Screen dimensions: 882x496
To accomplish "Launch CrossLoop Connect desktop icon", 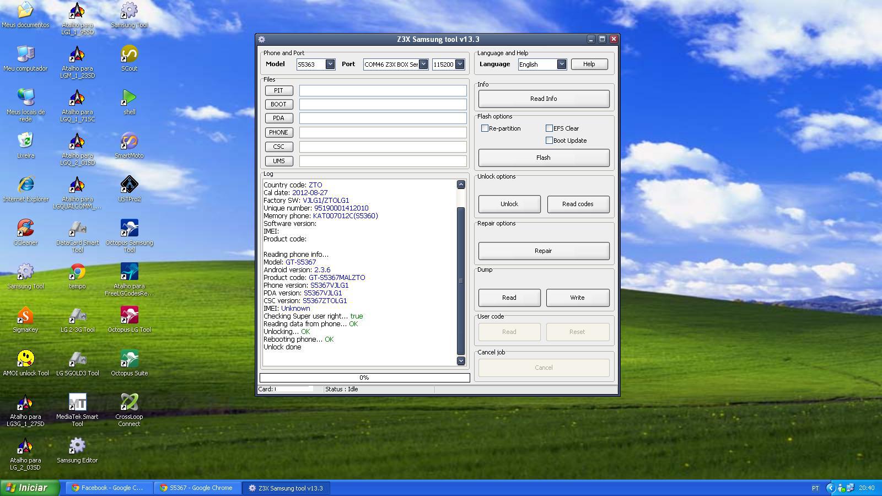I will tap(129, 410).
